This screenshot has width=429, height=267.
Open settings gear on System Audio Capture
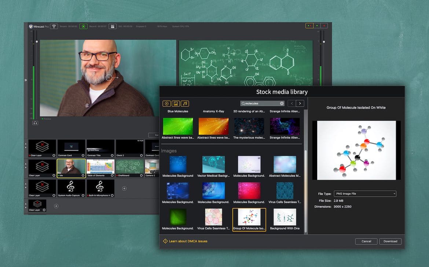83,195
